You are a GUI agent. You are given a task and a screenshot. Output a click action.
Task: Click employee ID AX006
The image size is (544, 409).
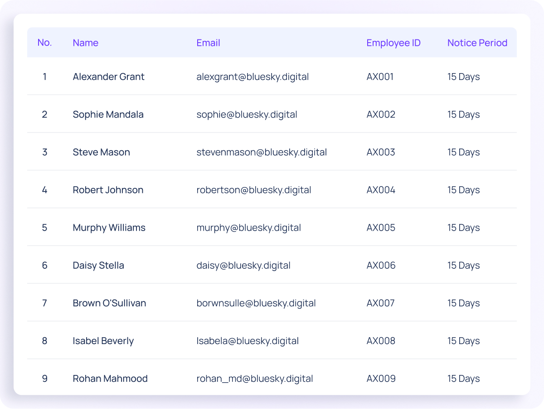point(381,265)
